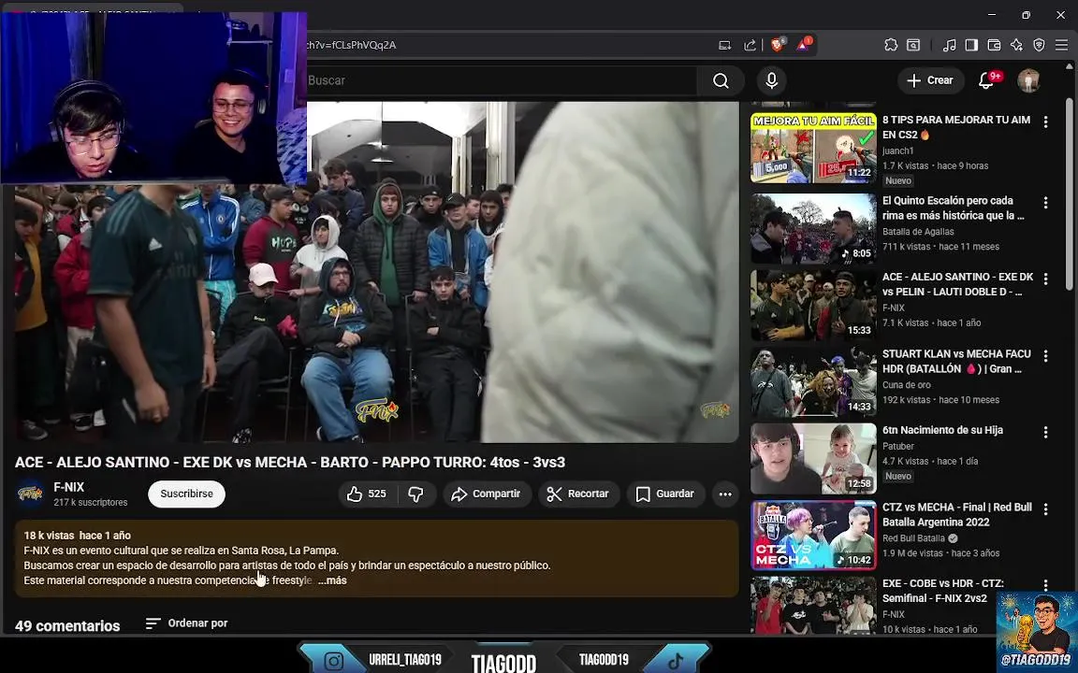The height and width of the screenshot is (673, 1078).
Task: Open the 8 TIPS PARA MEJORAR TU AIM thumbnail
Action: [813, 148]
